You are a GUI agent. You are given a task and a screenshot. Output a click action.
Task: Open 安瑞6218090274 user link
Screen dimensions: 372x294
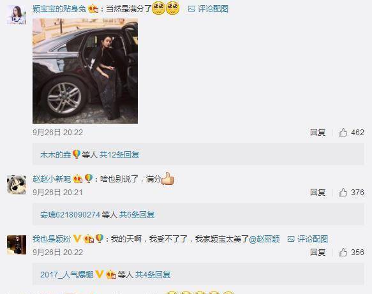pyautogui.click(x=70, y=215)
